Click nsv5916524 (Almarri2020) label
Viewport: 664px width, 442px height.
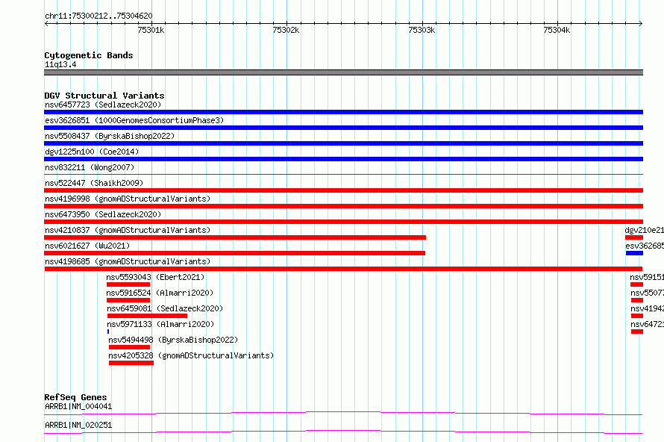click(x=160, y=293)
